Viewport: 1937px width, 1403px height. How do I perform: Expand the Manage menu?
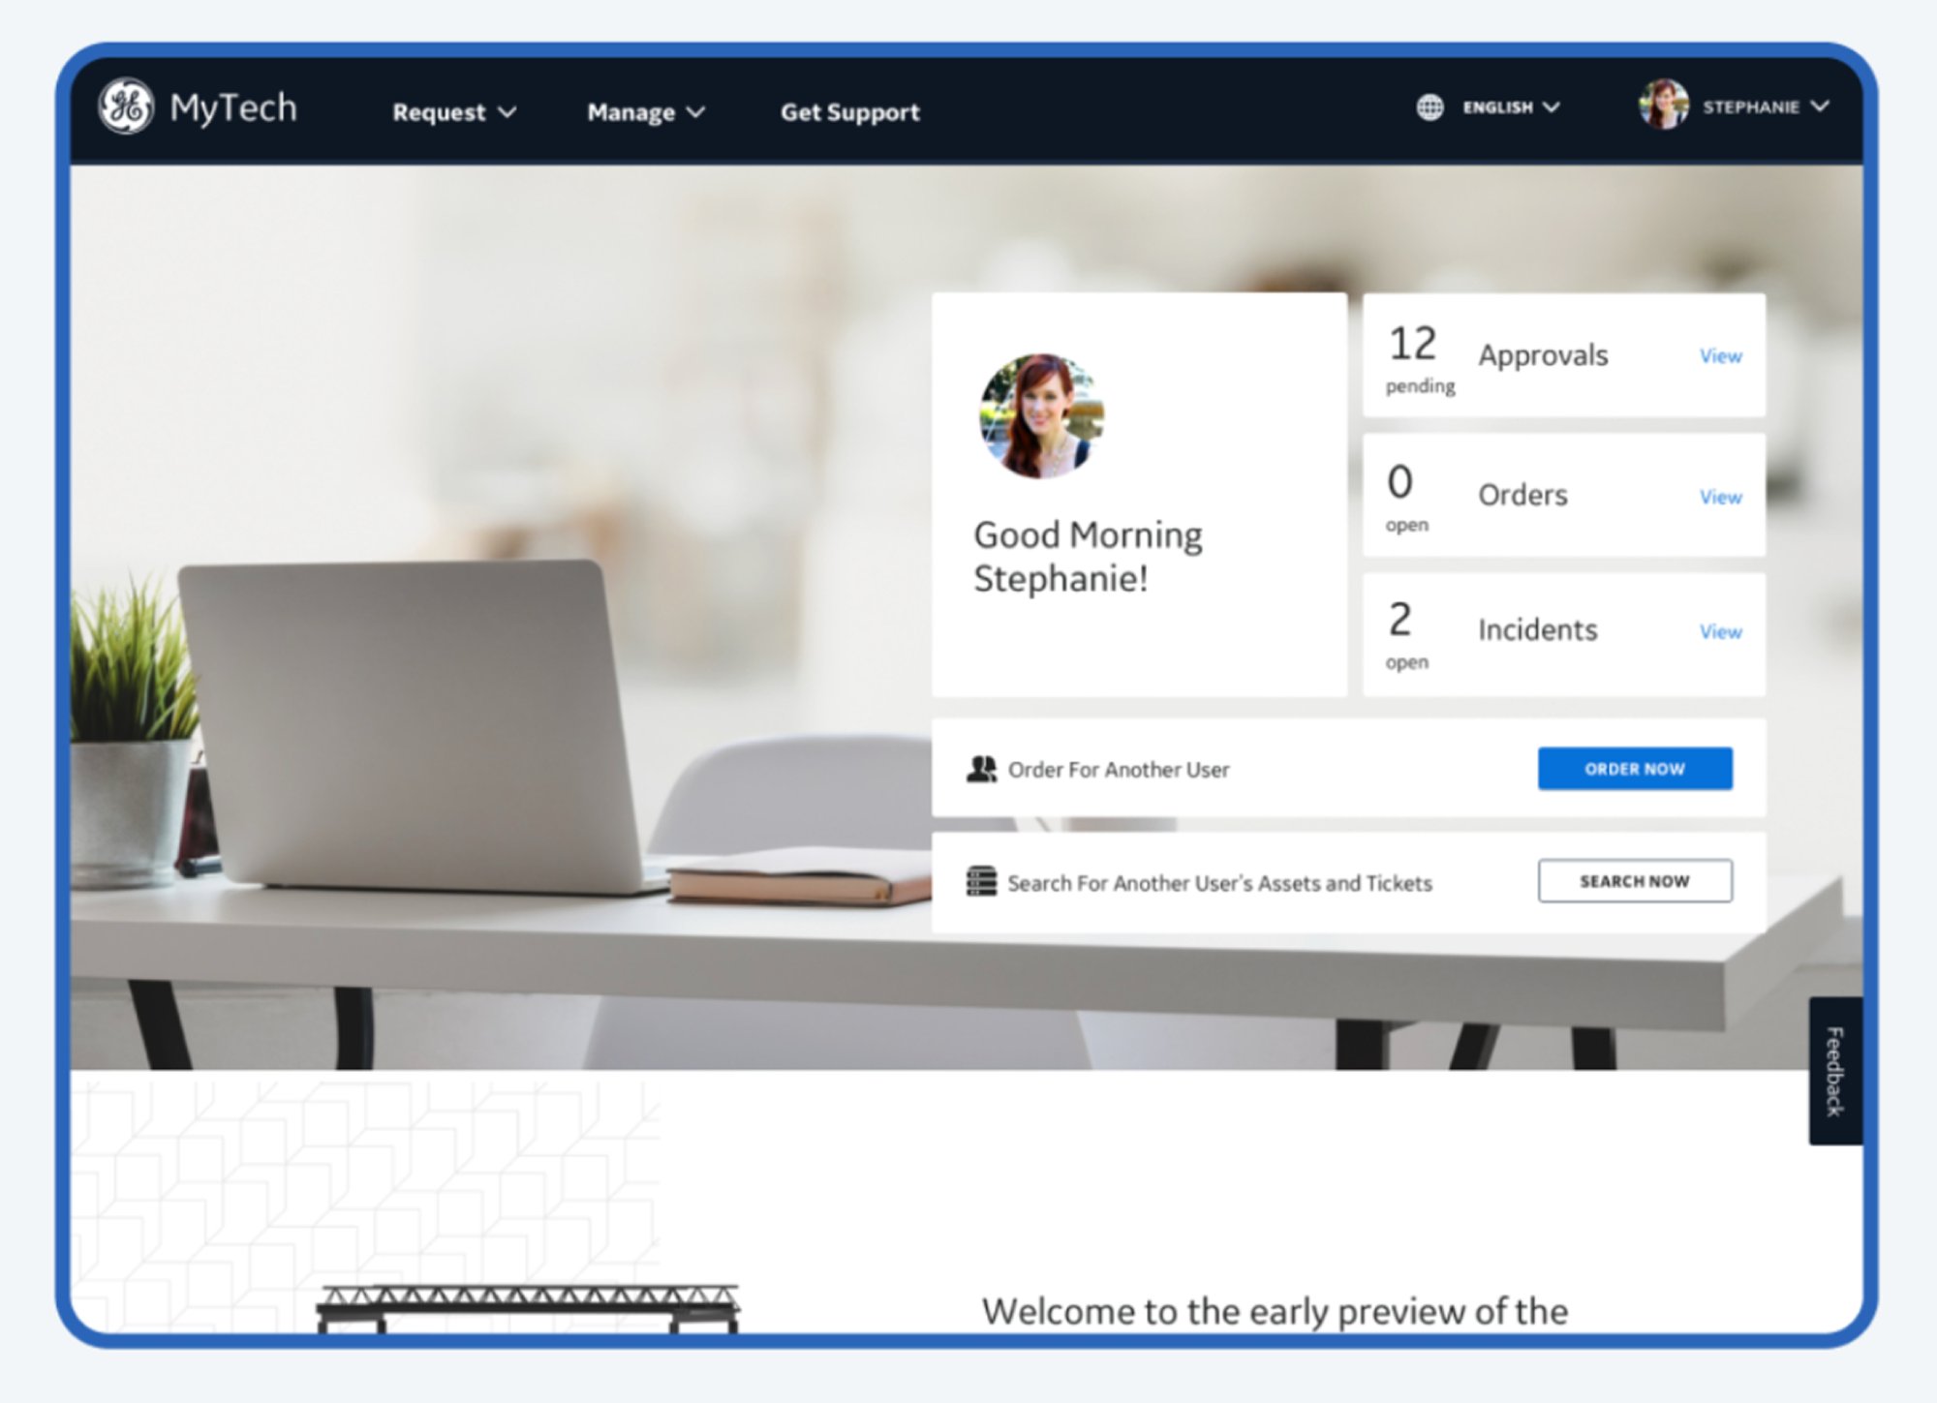[x=645, y=112]
